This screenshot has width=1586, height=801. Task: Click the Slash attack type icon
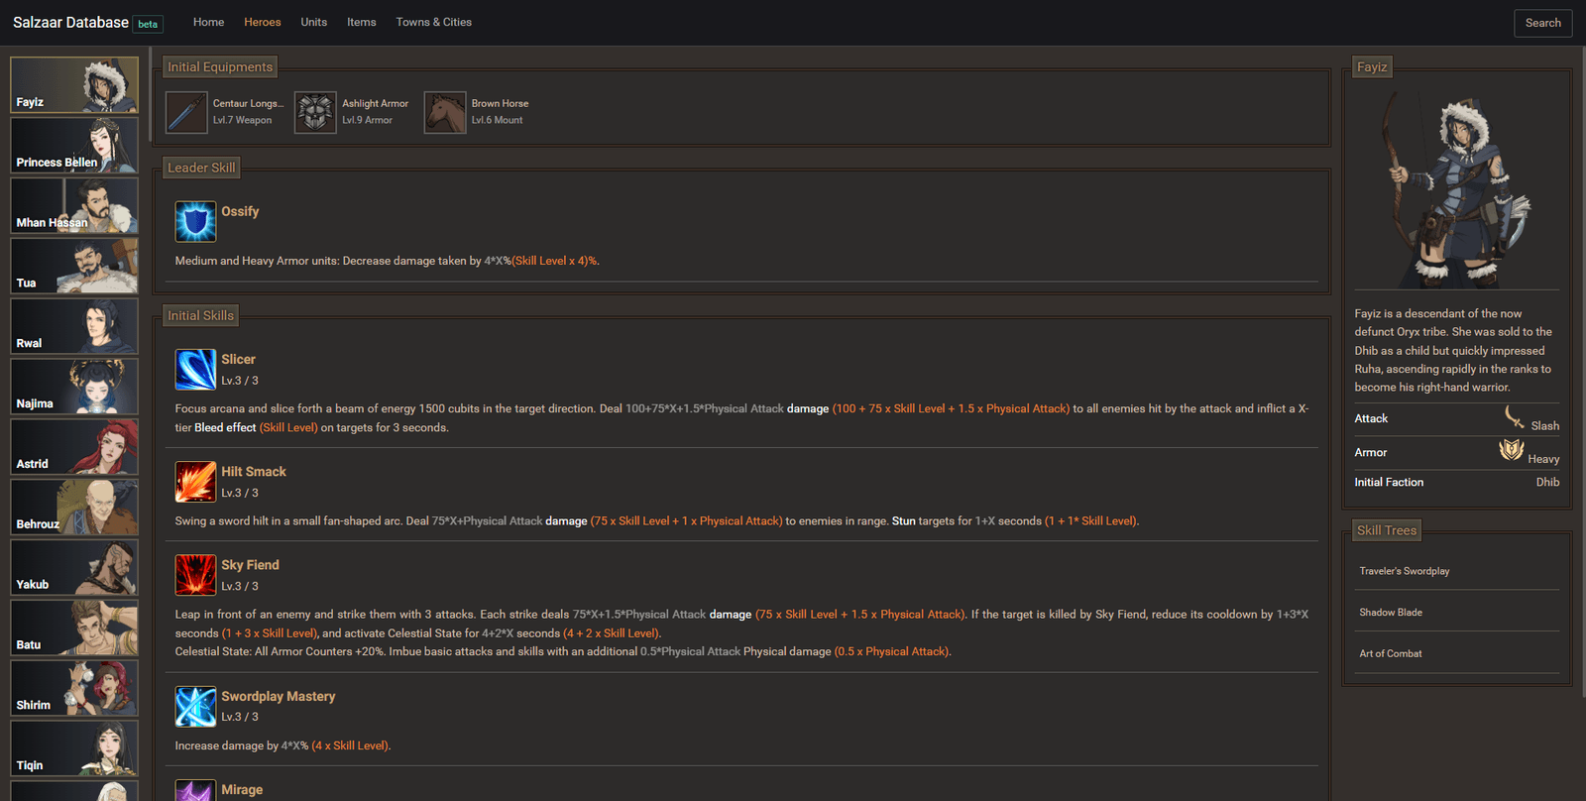pos(1515,417)
